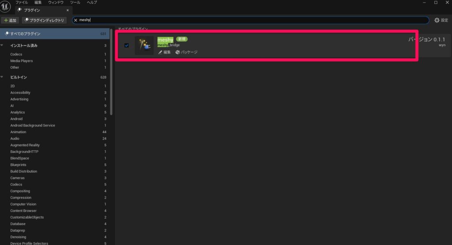This screenshot has width=452, height=245.
Task: Click the 設定 label
Action: click(444, 20)
